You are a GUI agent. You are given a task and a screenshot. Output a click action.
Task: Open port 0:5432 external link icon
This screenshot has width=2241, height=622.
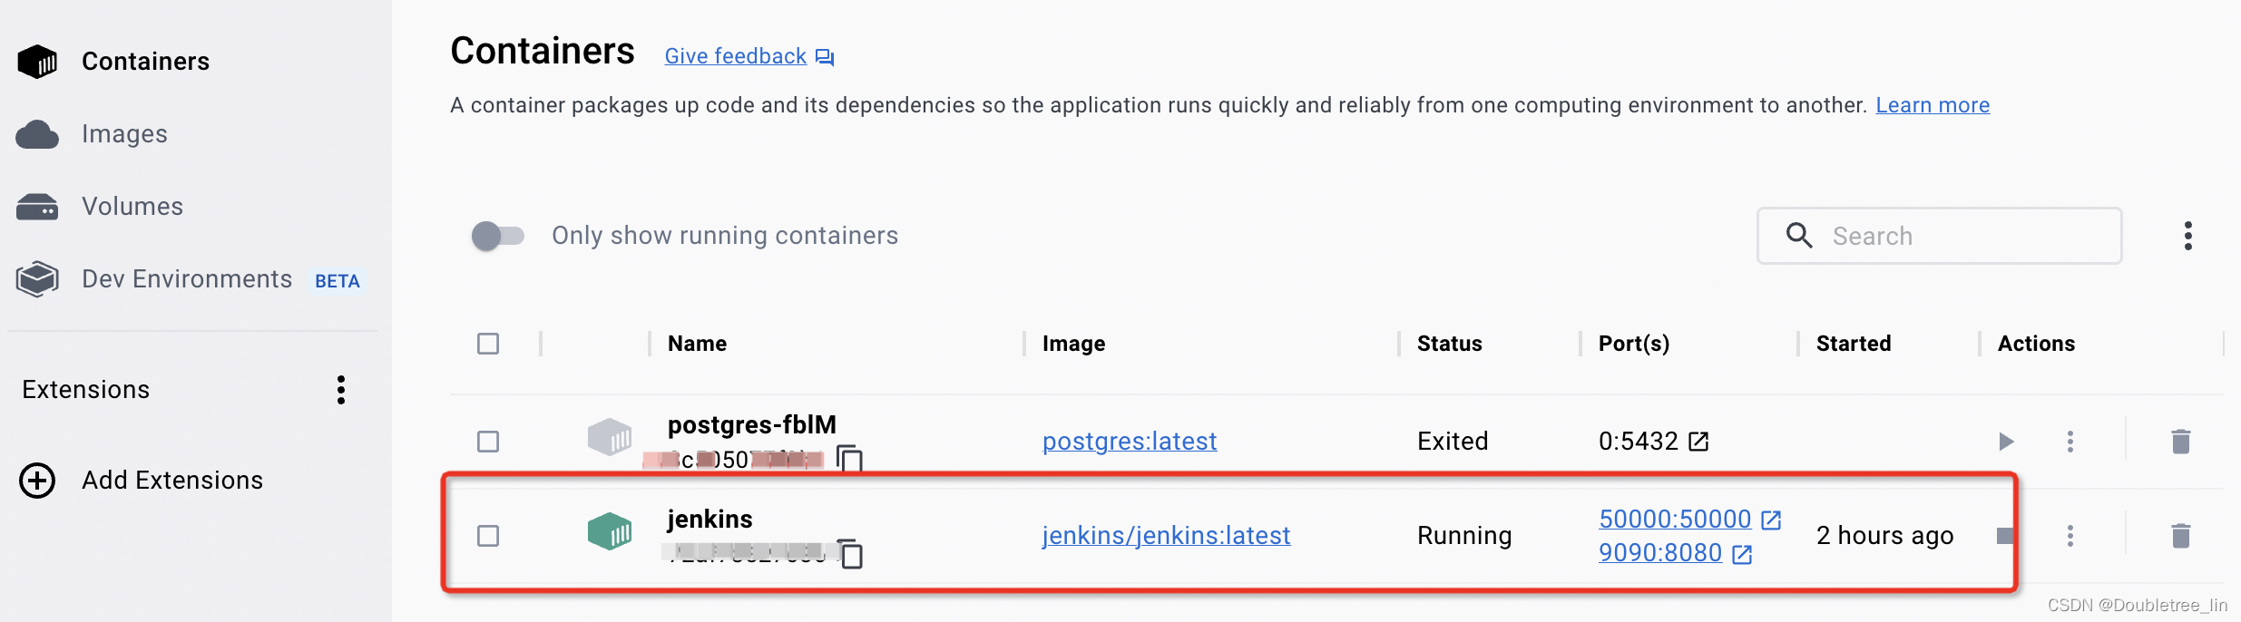click(1698, 442)
